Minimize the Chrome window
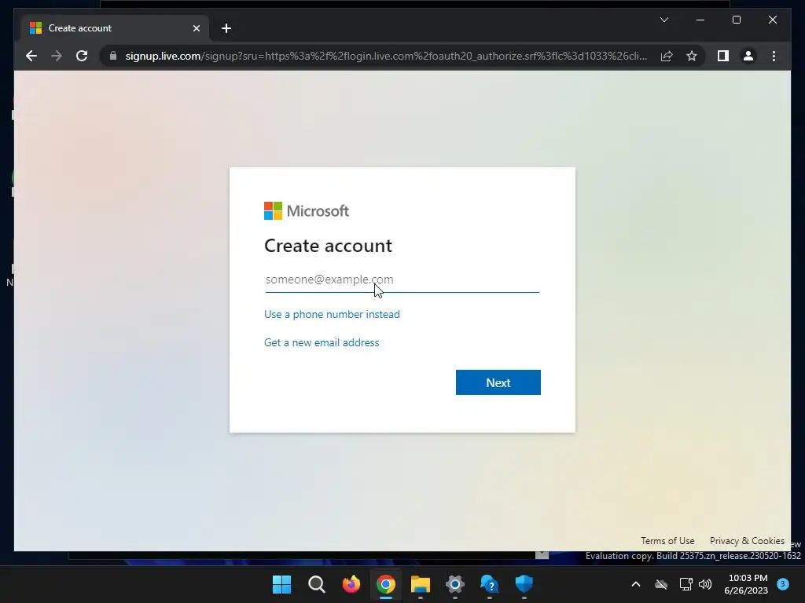The width and height of the screenshot is (805, 603). pyautogui.click(x=700, y=20)
